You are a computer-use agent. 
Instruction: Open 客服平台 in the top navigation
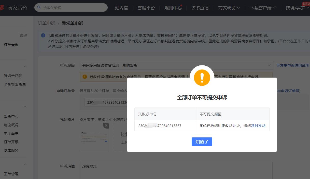point(146,8)
